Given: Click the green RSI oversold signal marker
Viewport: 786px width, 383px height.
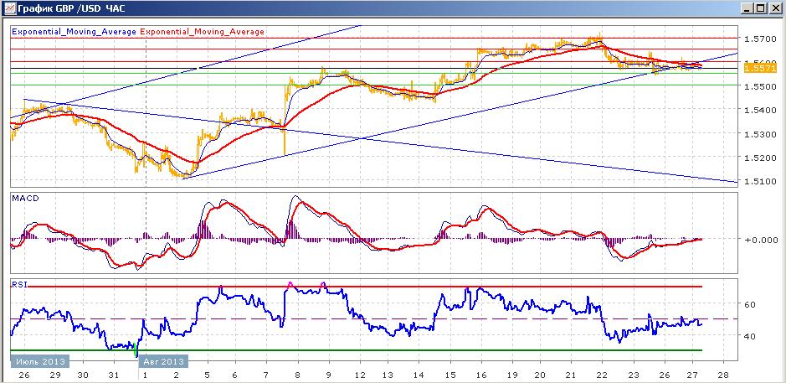Looking at the screenshot, I should coord(136,350).
